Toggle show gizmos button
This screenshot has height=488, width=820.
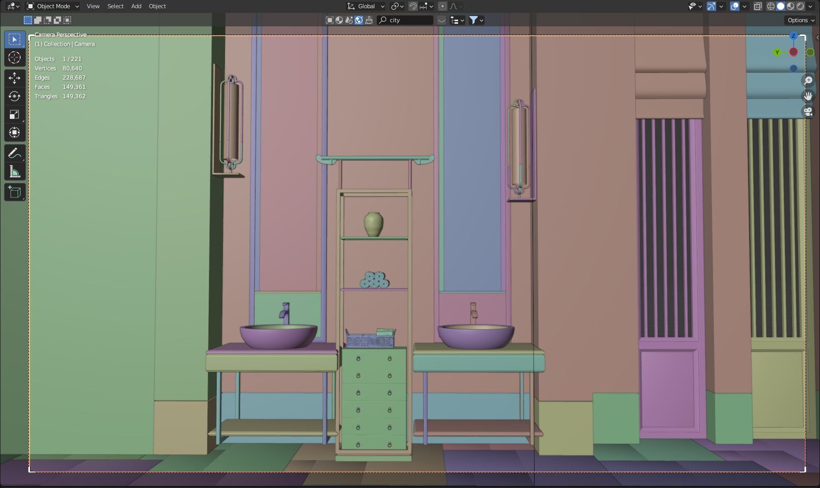click(711, 6)
